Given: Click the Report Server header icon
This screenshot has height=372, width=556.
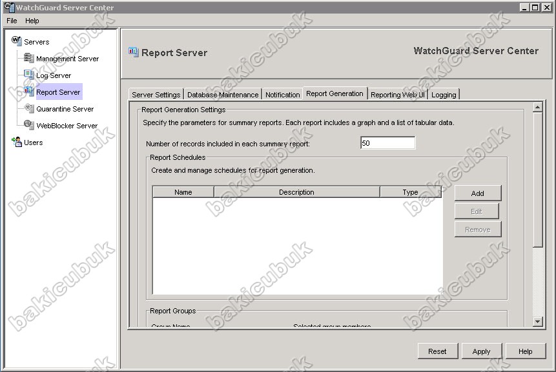Looking at the screenshot, I should pos(134,52).
